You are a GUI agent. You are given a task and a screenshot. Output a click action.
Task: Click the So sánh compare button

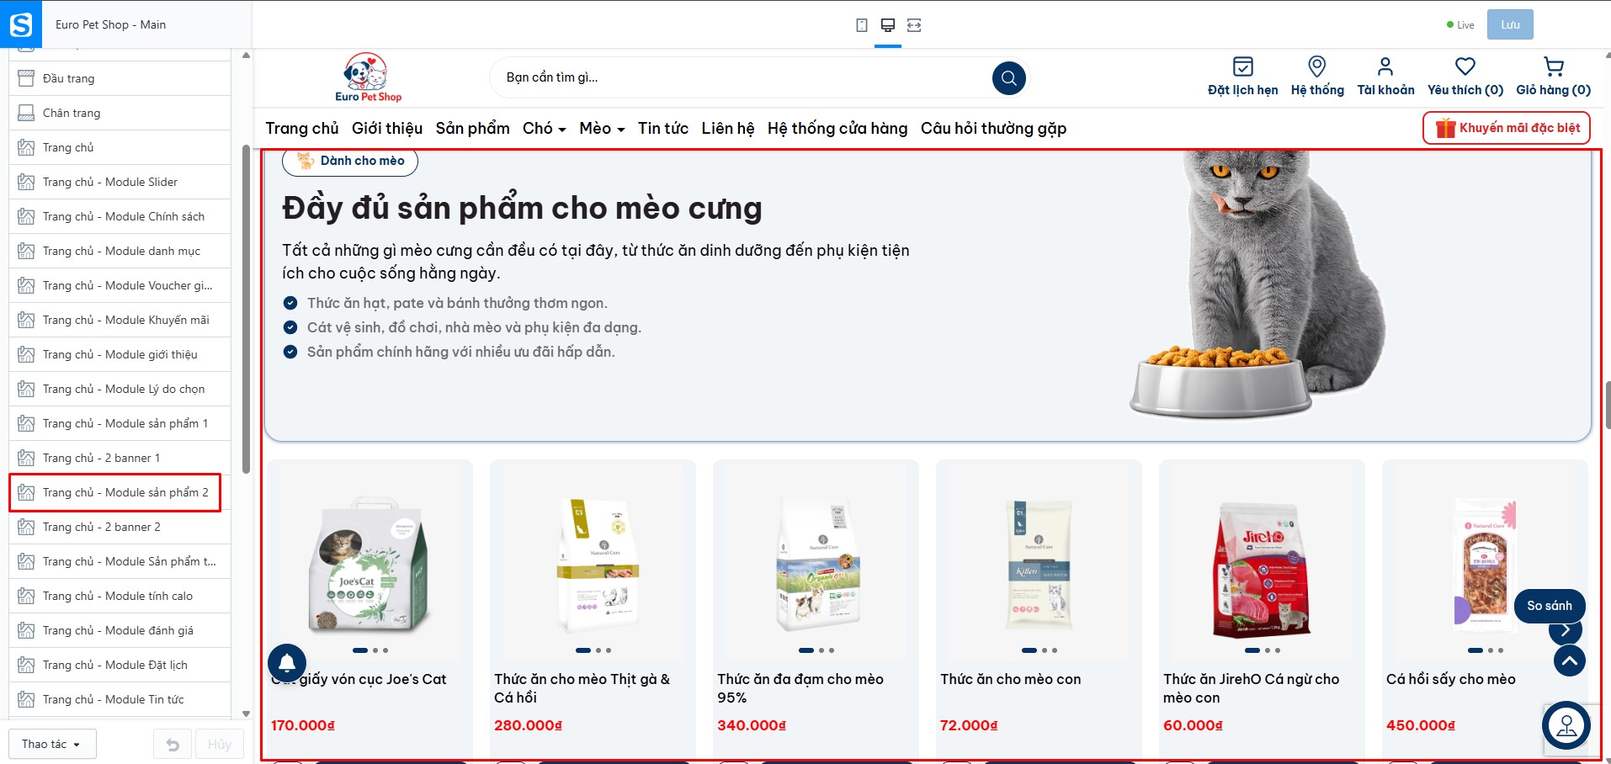click(x=1550, y=606)
